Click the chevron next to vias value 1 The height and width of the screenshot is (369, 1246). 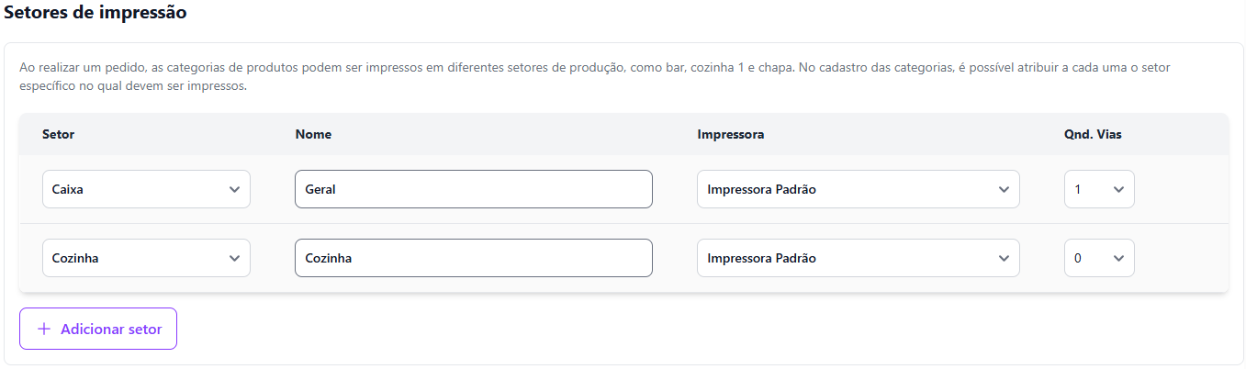coord(1117,190)
